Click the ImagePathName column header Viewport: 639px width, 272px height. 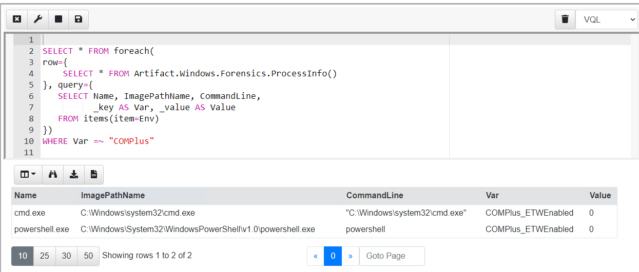pyautogui.click(x=113, y=195)
